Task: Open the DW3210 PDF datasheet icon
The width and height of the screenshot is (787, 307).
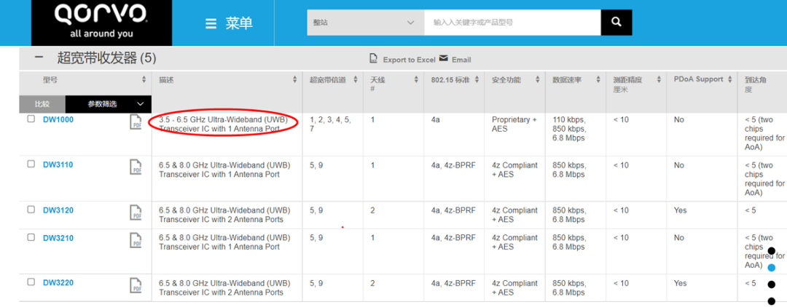Action: pyautogui.click(x=136, y=240)
